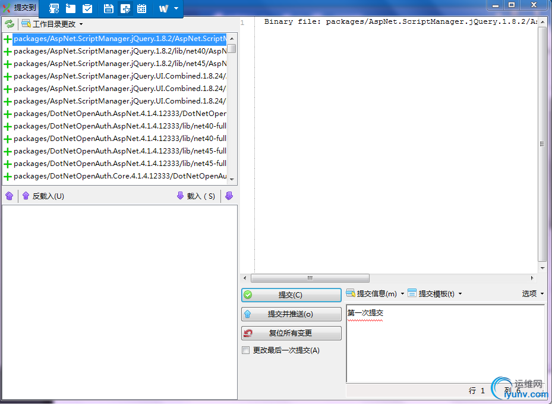Click the diff viewer horizontal scrollbar thumb
Viewport: 552px width, 404px height.
(310, 278)
